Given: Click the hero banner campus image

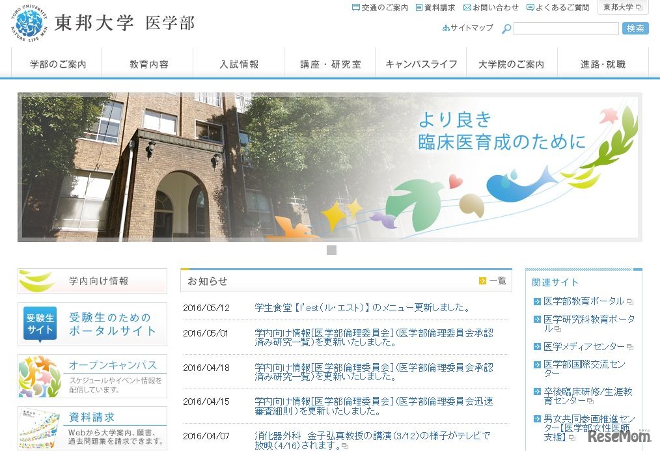Looking at the screenshot, I should coord(329,167).
